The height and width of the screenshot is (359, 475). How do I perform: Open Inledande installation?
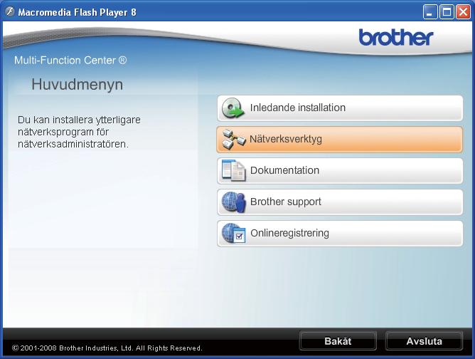(340, 108)
